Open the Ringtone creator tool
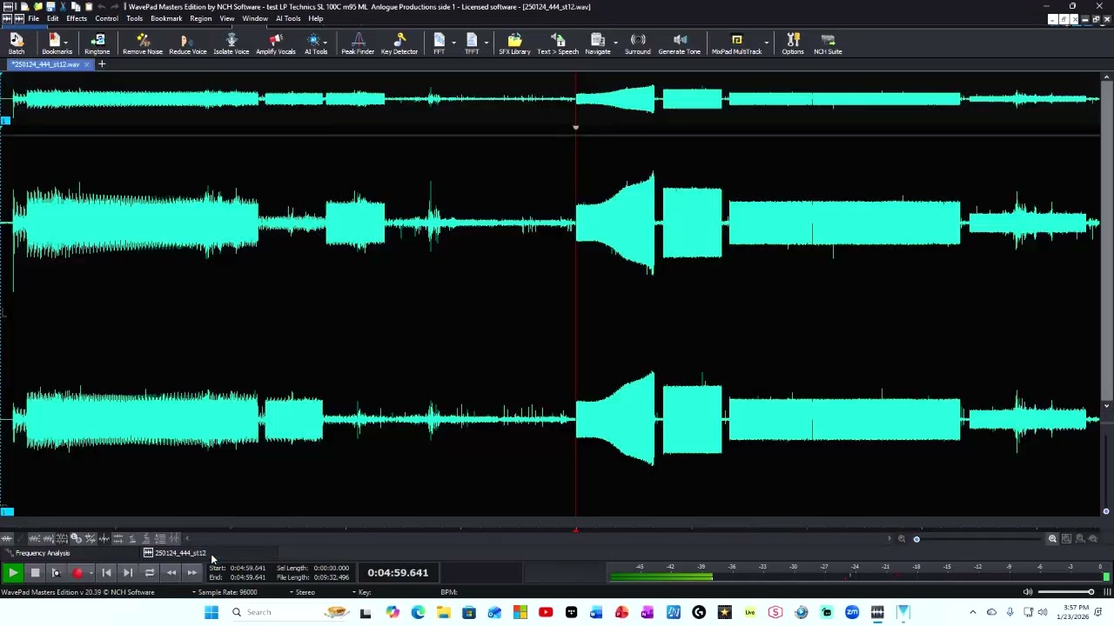 (97, 43)
